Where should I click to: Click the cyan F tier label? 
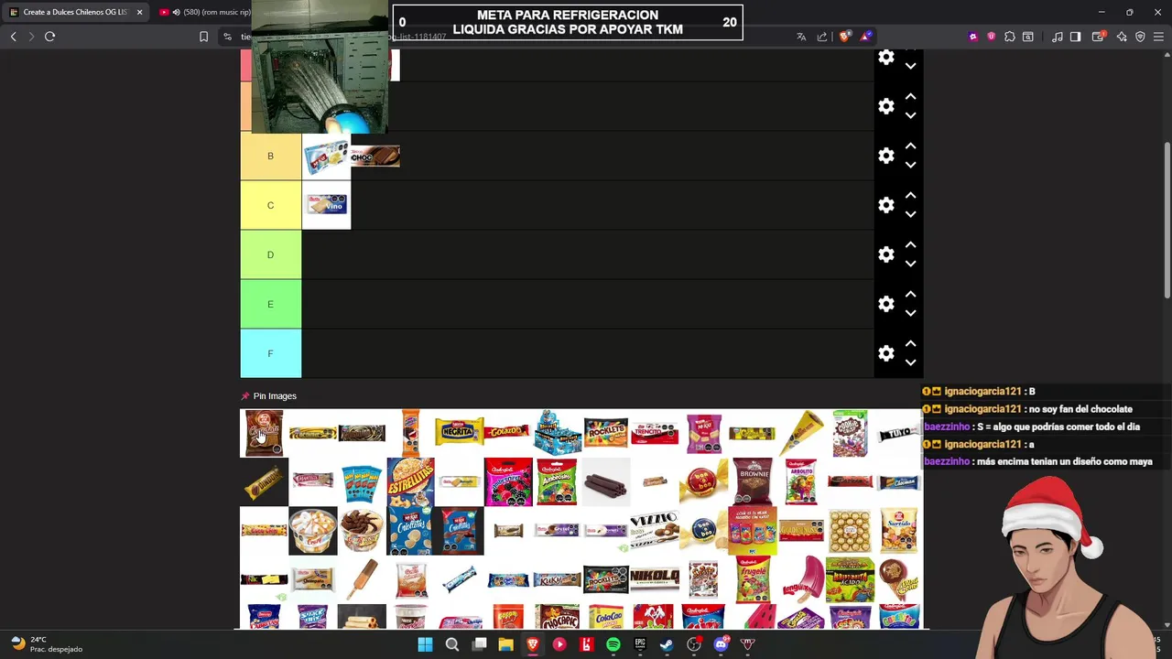pyautogui.click(x=270, y=353)
